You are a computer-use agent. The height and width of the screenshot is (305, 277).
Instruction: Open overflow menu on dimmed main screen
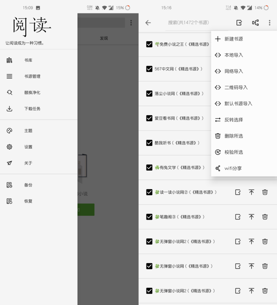(131, 23)
